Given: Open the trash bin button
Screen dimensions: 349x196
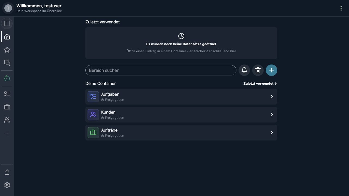Looking at the screenshot, I should tap(258, 70).
